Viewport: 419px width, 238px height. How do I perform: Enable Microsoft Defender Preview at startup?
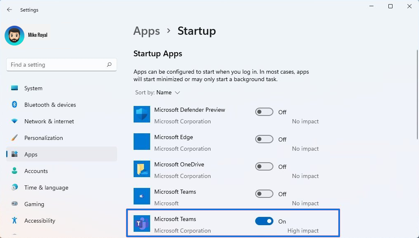264,112
